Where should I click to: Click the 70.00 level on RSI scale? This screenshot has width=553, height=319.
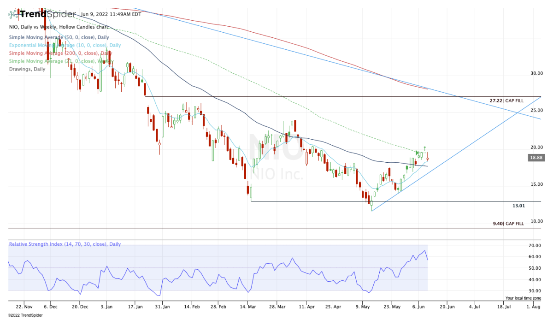tap(534, 245)
